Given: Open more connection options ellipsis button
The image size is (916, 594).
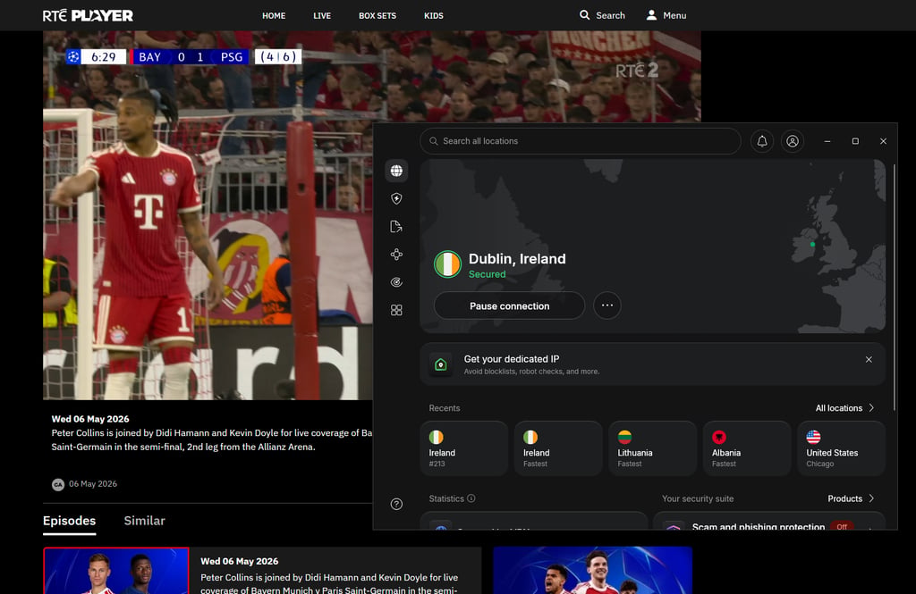Looking at the screenshot, I should pos(607,305).
